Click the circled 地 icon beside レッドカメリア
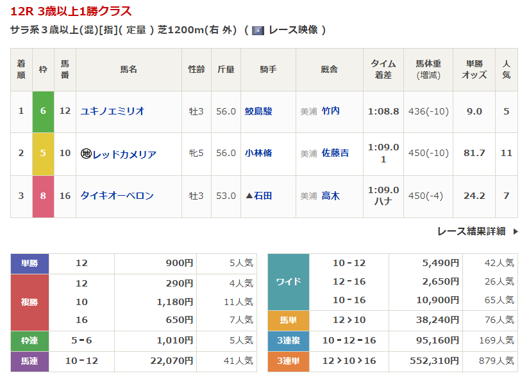 click(x=86, y=154)
